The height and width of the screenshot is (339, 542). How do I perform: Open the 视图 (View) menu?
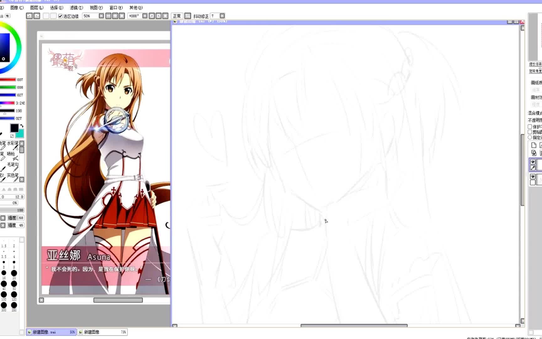click(x=96, y=8)
